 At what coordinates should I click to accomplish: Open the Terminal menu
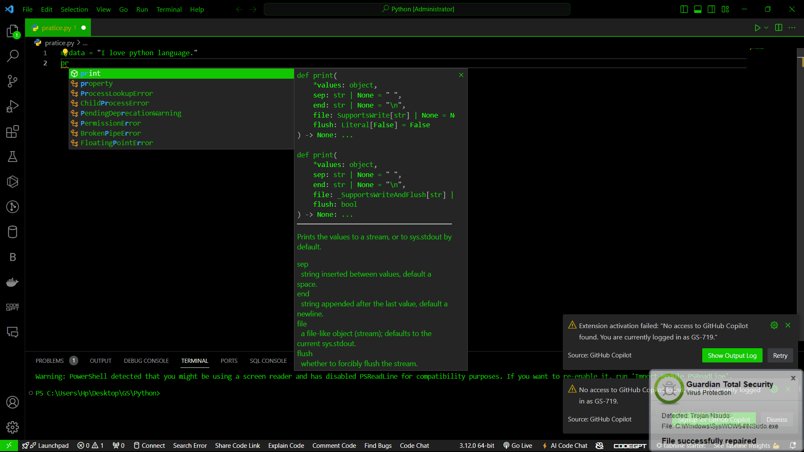pos(169,9)
